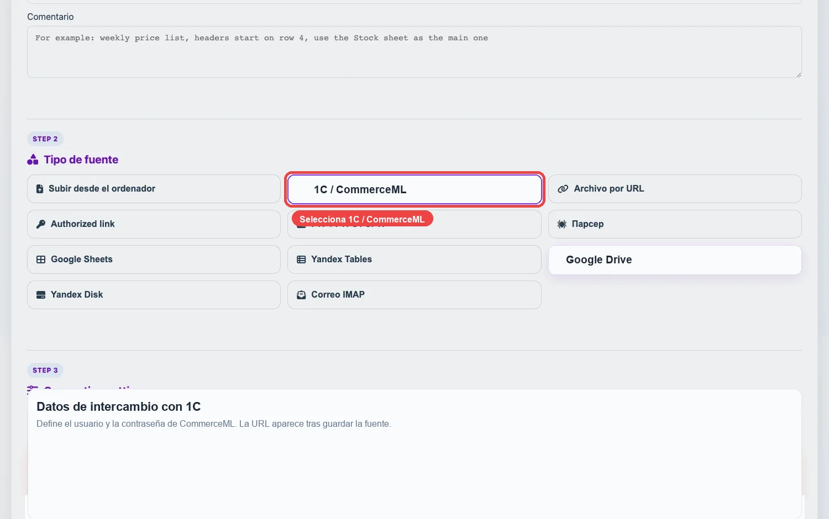Screen dimensions: 829x519
Task: Click the STEP 3 badge
Action: click(45, 370)
